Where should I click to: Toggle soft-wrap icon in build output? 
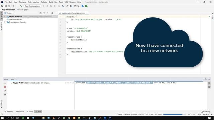(209, 83)
